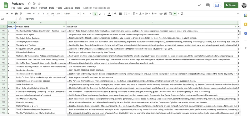Click the cell name box showing A1
This screenshot has width=250, height=116.
[8, 19]
